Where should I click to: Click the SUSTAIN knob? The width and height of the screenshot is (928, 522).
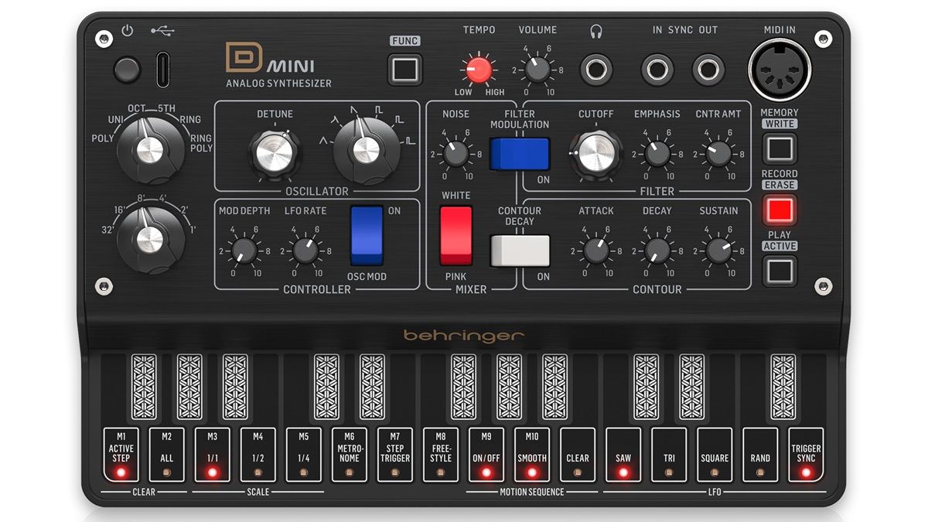click(x=718, y=251)
